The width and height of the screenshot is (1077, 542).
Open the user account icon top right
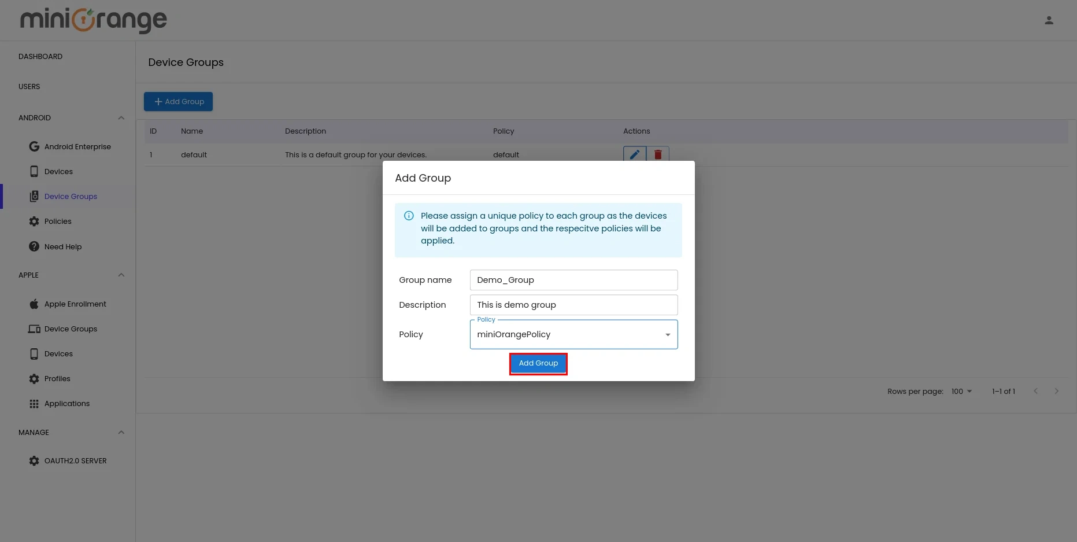tap(1049, 20)
